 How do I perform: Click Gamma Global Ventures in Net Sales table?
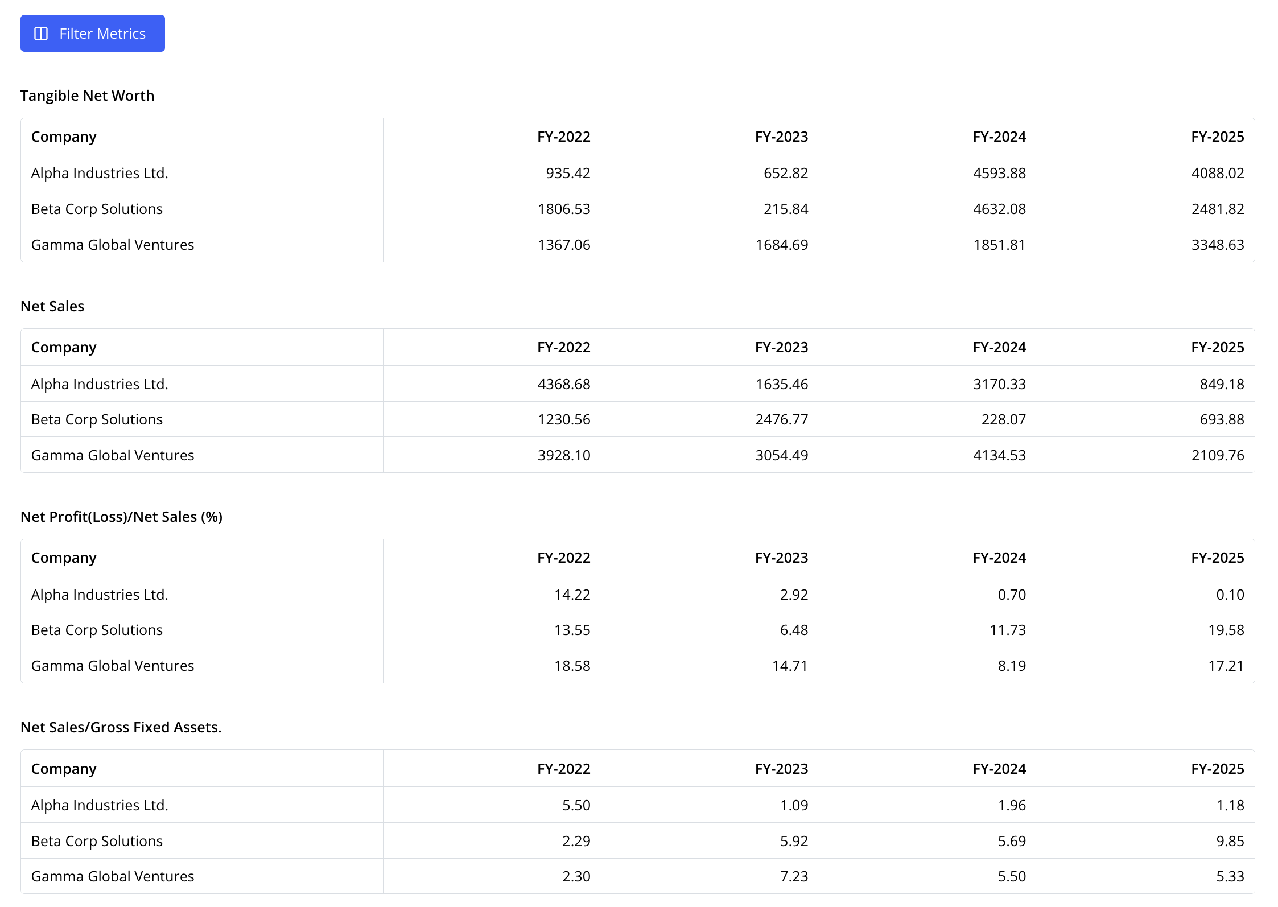tap(113, 455)
